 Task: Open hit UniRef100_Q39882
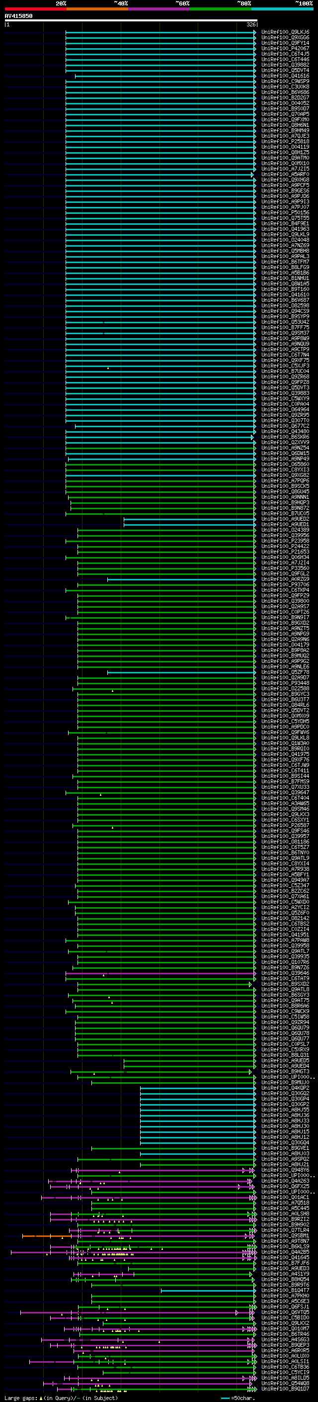[x=285, y=65]
